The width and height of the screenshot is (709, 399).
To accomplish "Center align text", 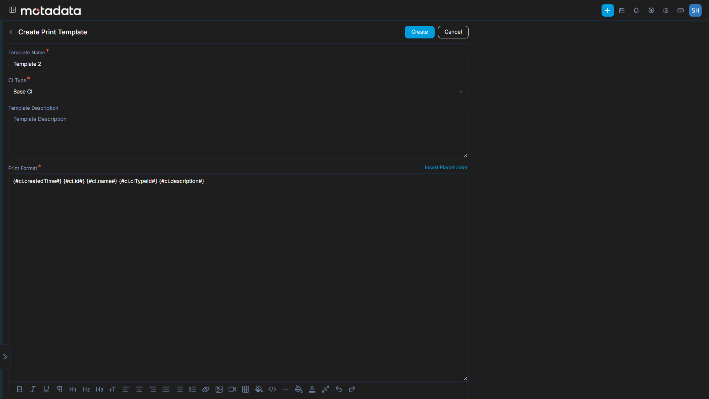I will click(x=139, y=389).
